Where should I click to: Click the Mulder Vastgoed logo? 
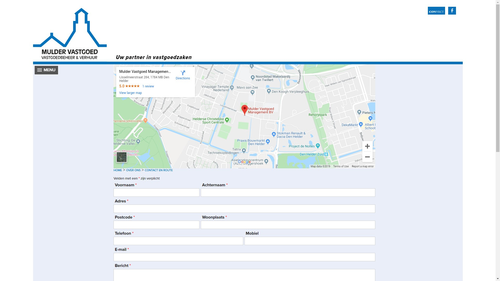point(70,34)
